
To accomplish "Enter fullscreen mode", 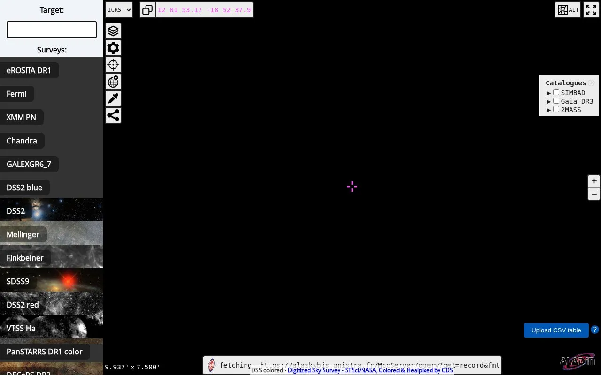I will (591, 10).
